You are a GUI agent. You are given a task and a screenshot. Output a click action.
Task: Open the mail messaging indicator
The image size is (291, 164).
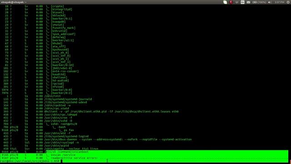point(248,2)
